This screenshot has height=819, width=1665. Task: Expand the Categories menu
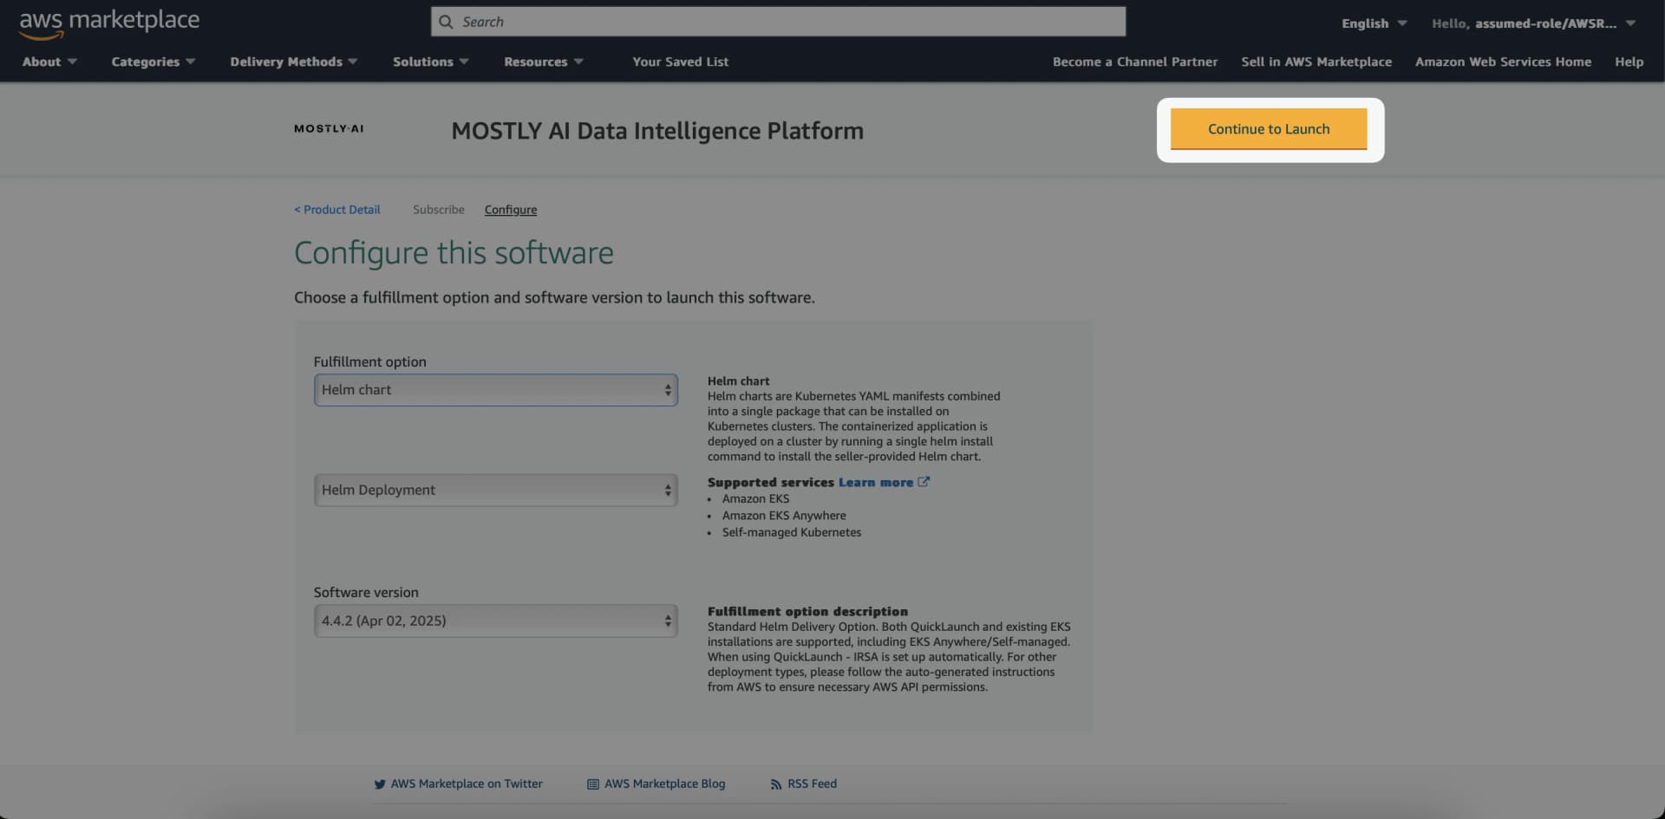click(153, 62)
